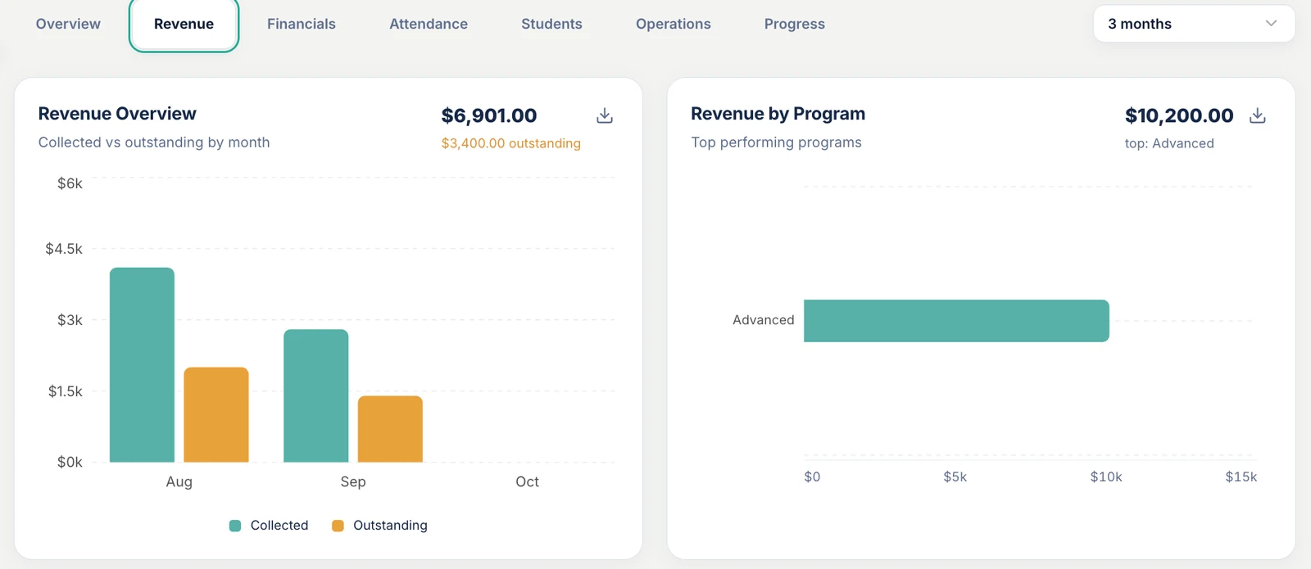1311x569 pixels.
Task: Click the $10k x-axis label
Action: point(1106,477)
